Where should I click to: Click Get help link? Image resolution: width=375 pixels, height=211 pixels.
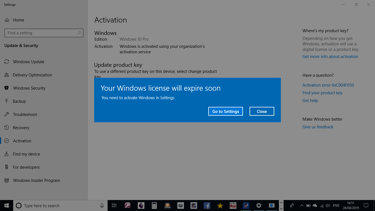[x=310, y=101]
